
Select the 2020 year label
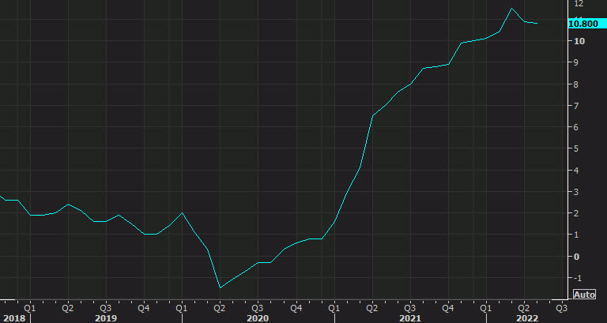(x=258, y=317)
